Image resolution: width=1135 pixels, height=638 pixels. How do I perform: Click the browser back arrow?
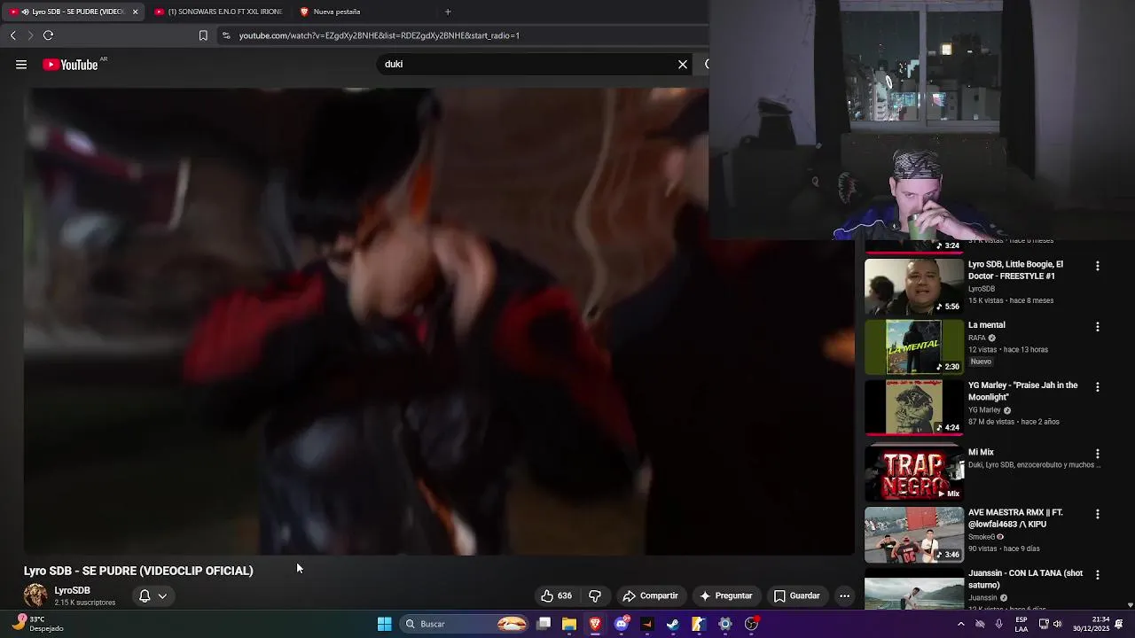12,35
